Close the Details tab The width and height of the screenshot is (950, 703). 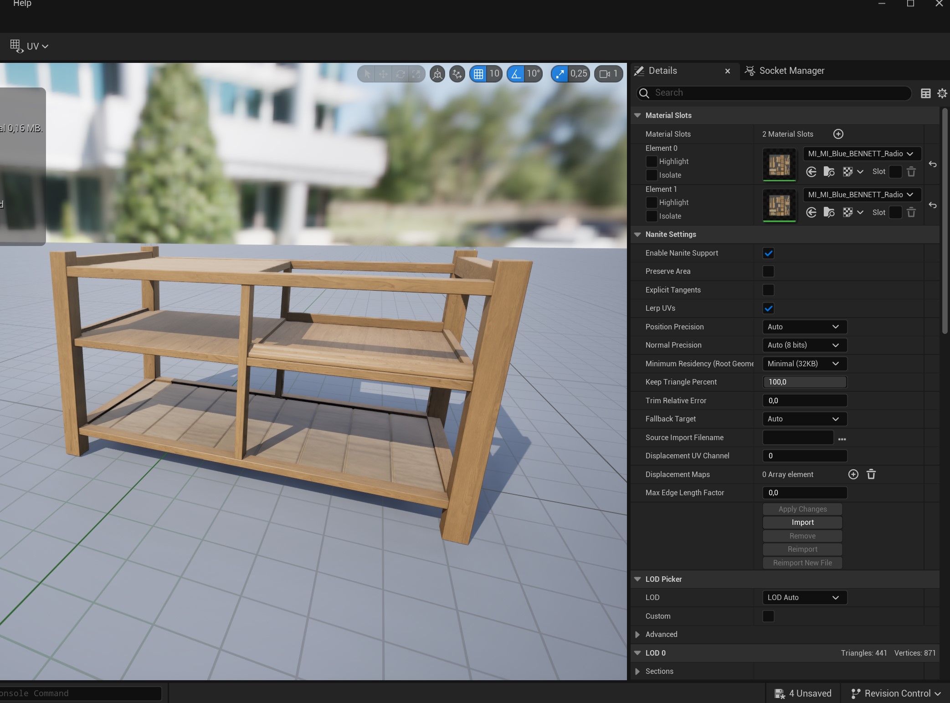728,71
